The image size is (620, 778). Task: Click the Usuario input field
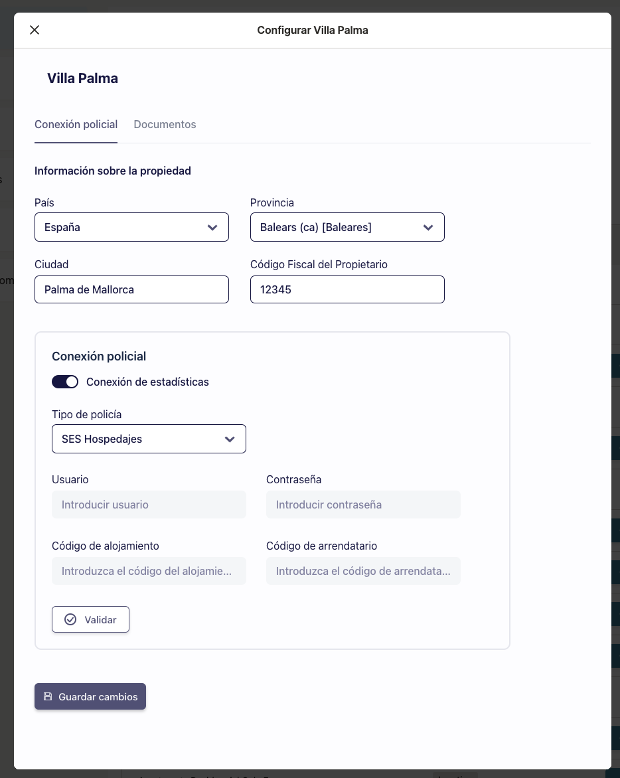point(149,505)
